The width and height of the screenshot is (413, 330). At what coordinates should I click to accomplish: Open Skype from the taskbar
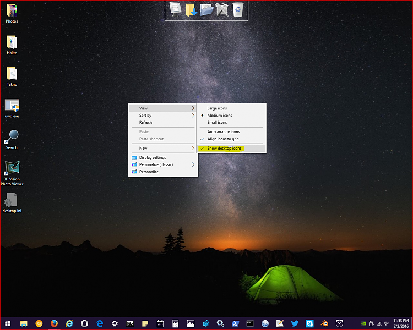[309, 323]
